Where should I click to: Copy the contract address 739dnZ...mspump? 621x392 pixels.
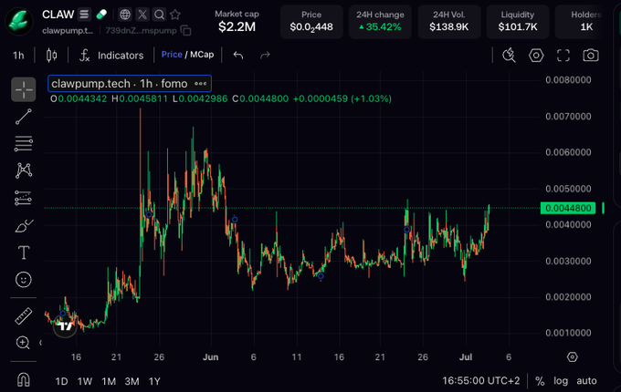pos(185,30)
